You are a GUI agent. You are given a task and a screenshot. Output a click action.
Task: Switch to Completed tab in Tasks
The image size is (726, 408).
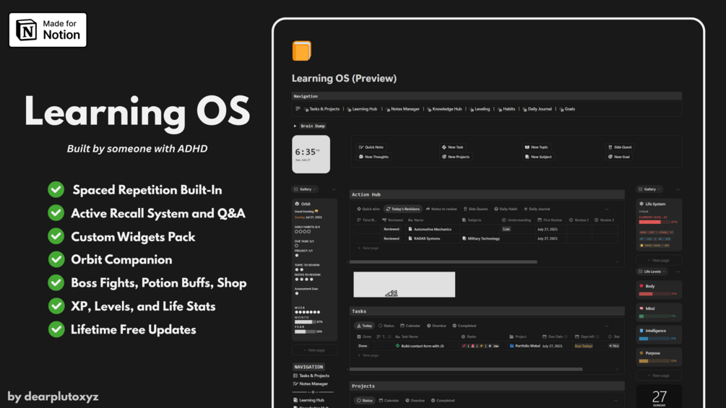tap(464, 326)
